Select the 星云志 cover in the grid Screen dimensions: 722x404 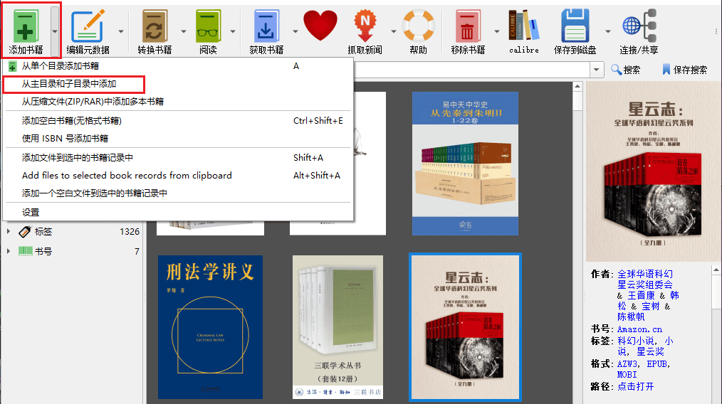[x=465, y=326]
